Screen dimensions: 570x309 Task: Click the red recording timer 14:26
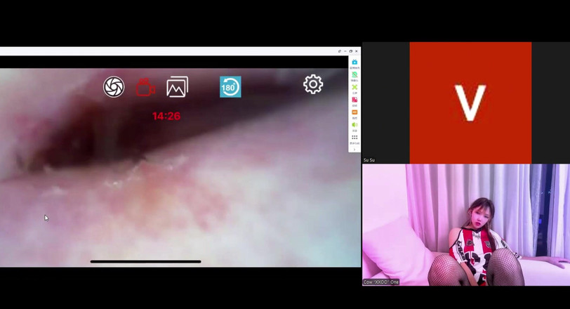tap(166, 117)
